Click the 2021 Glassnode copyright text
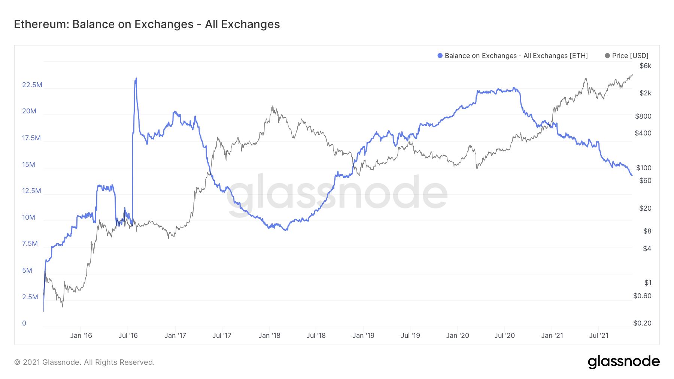Screen dimensions: 674x379 click(x=84, y=362)
